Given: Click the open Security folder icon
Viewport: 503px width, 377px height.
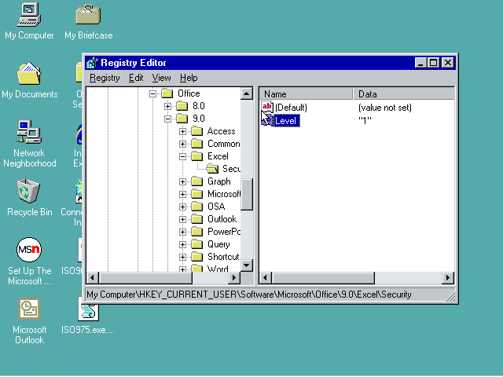Looking at the screenshot, I should [x=212, y=169].
